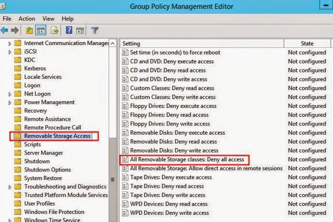The height and width of the screenshot is (222, 333).
Task: Toggle the Show/Hide Console Tree icon
Action: click(41, 31)
